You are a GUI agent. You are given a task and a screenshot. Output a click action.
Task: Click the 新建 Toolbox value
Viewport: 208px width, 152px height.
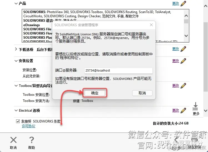click(x=83, y=101)
